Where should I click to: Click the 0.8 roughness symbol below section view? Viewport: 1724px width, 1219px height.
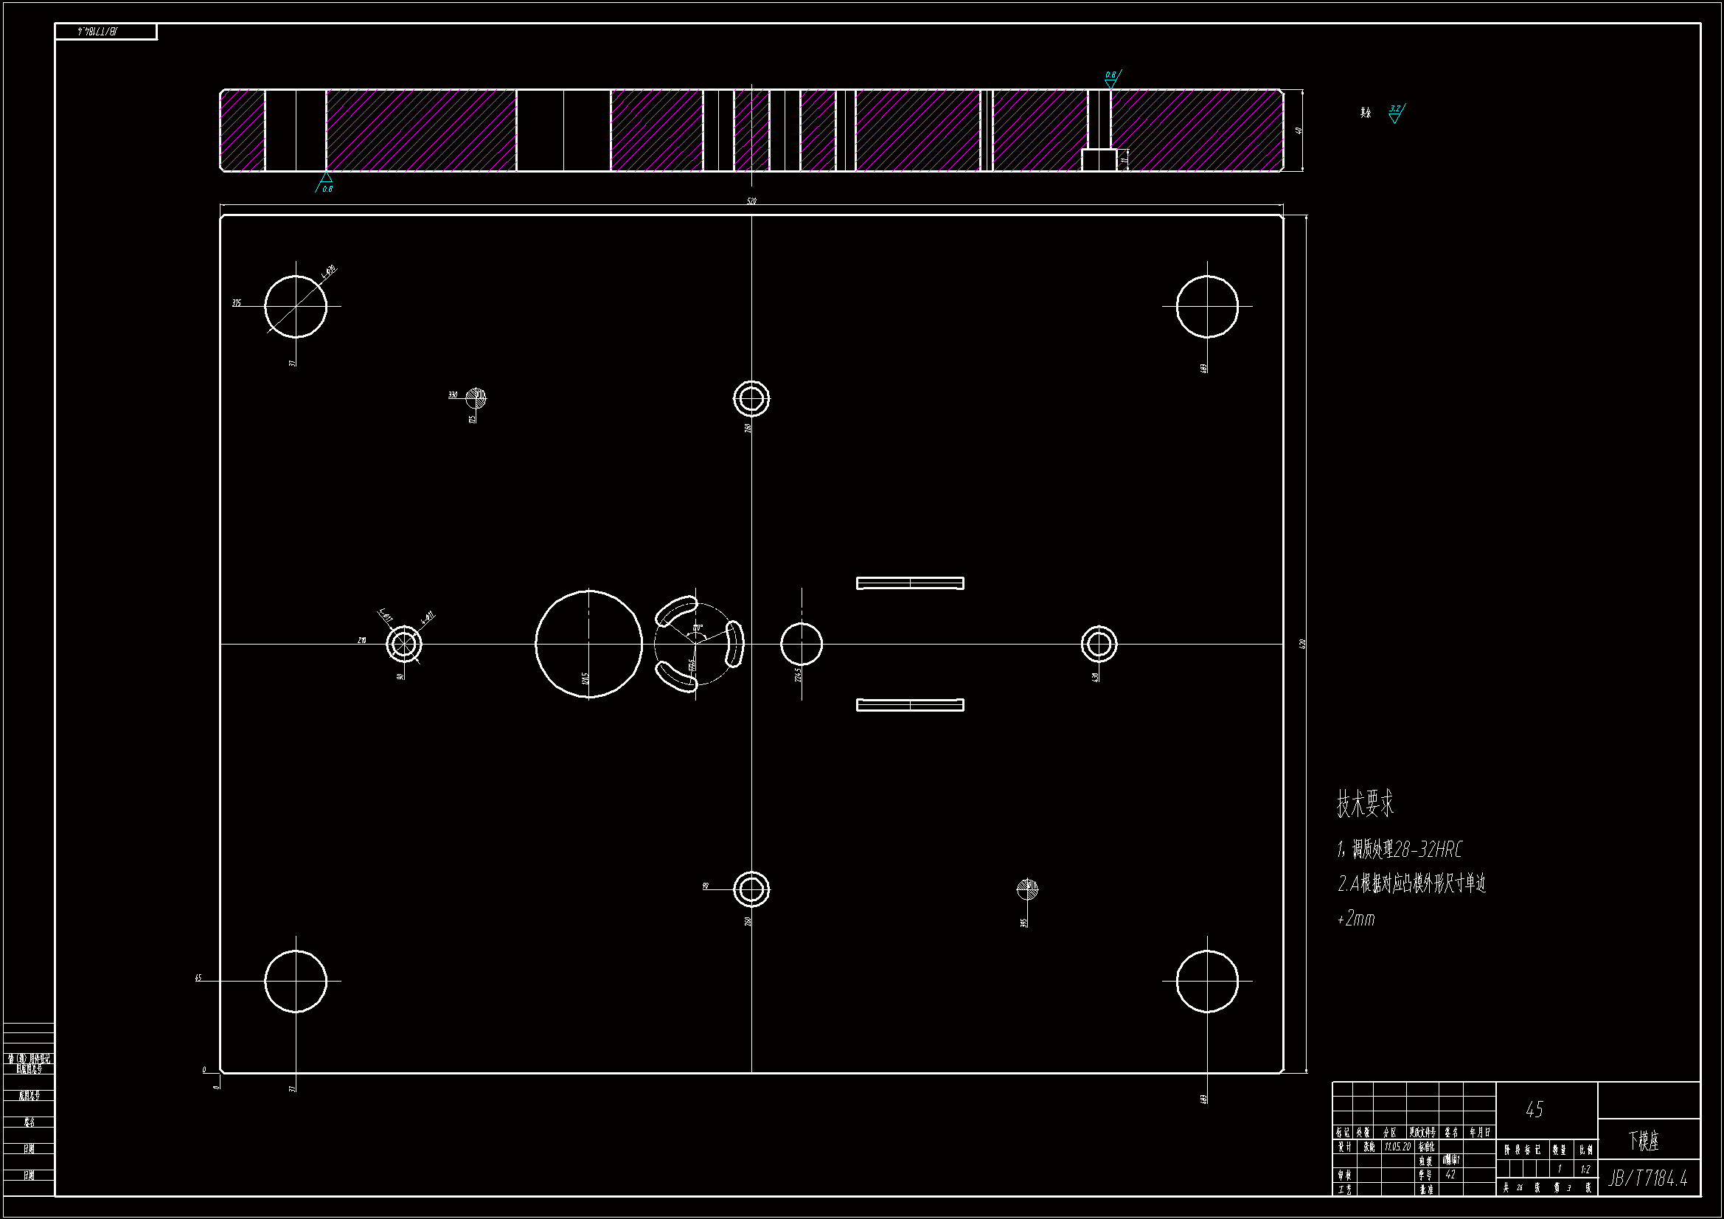click(x=325, y=182)
